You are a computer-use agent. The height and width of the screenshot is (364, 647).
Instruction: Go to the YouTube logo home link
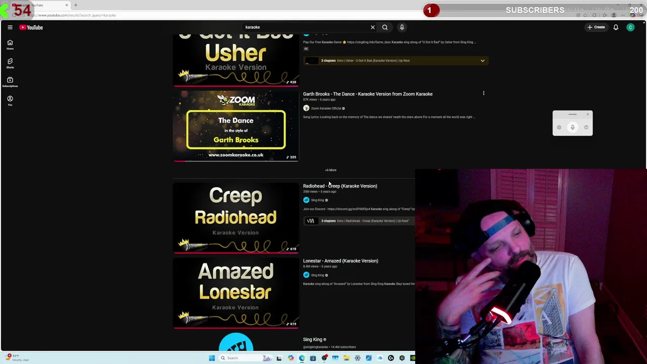[x=31, y=27]
